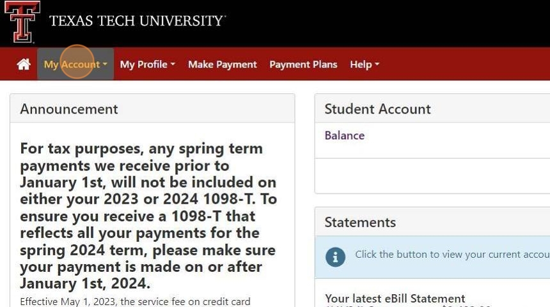This screenshot has height=307, width=550.
Task: Open the My Account dropdown menu
Action: [x=75, y=64]
